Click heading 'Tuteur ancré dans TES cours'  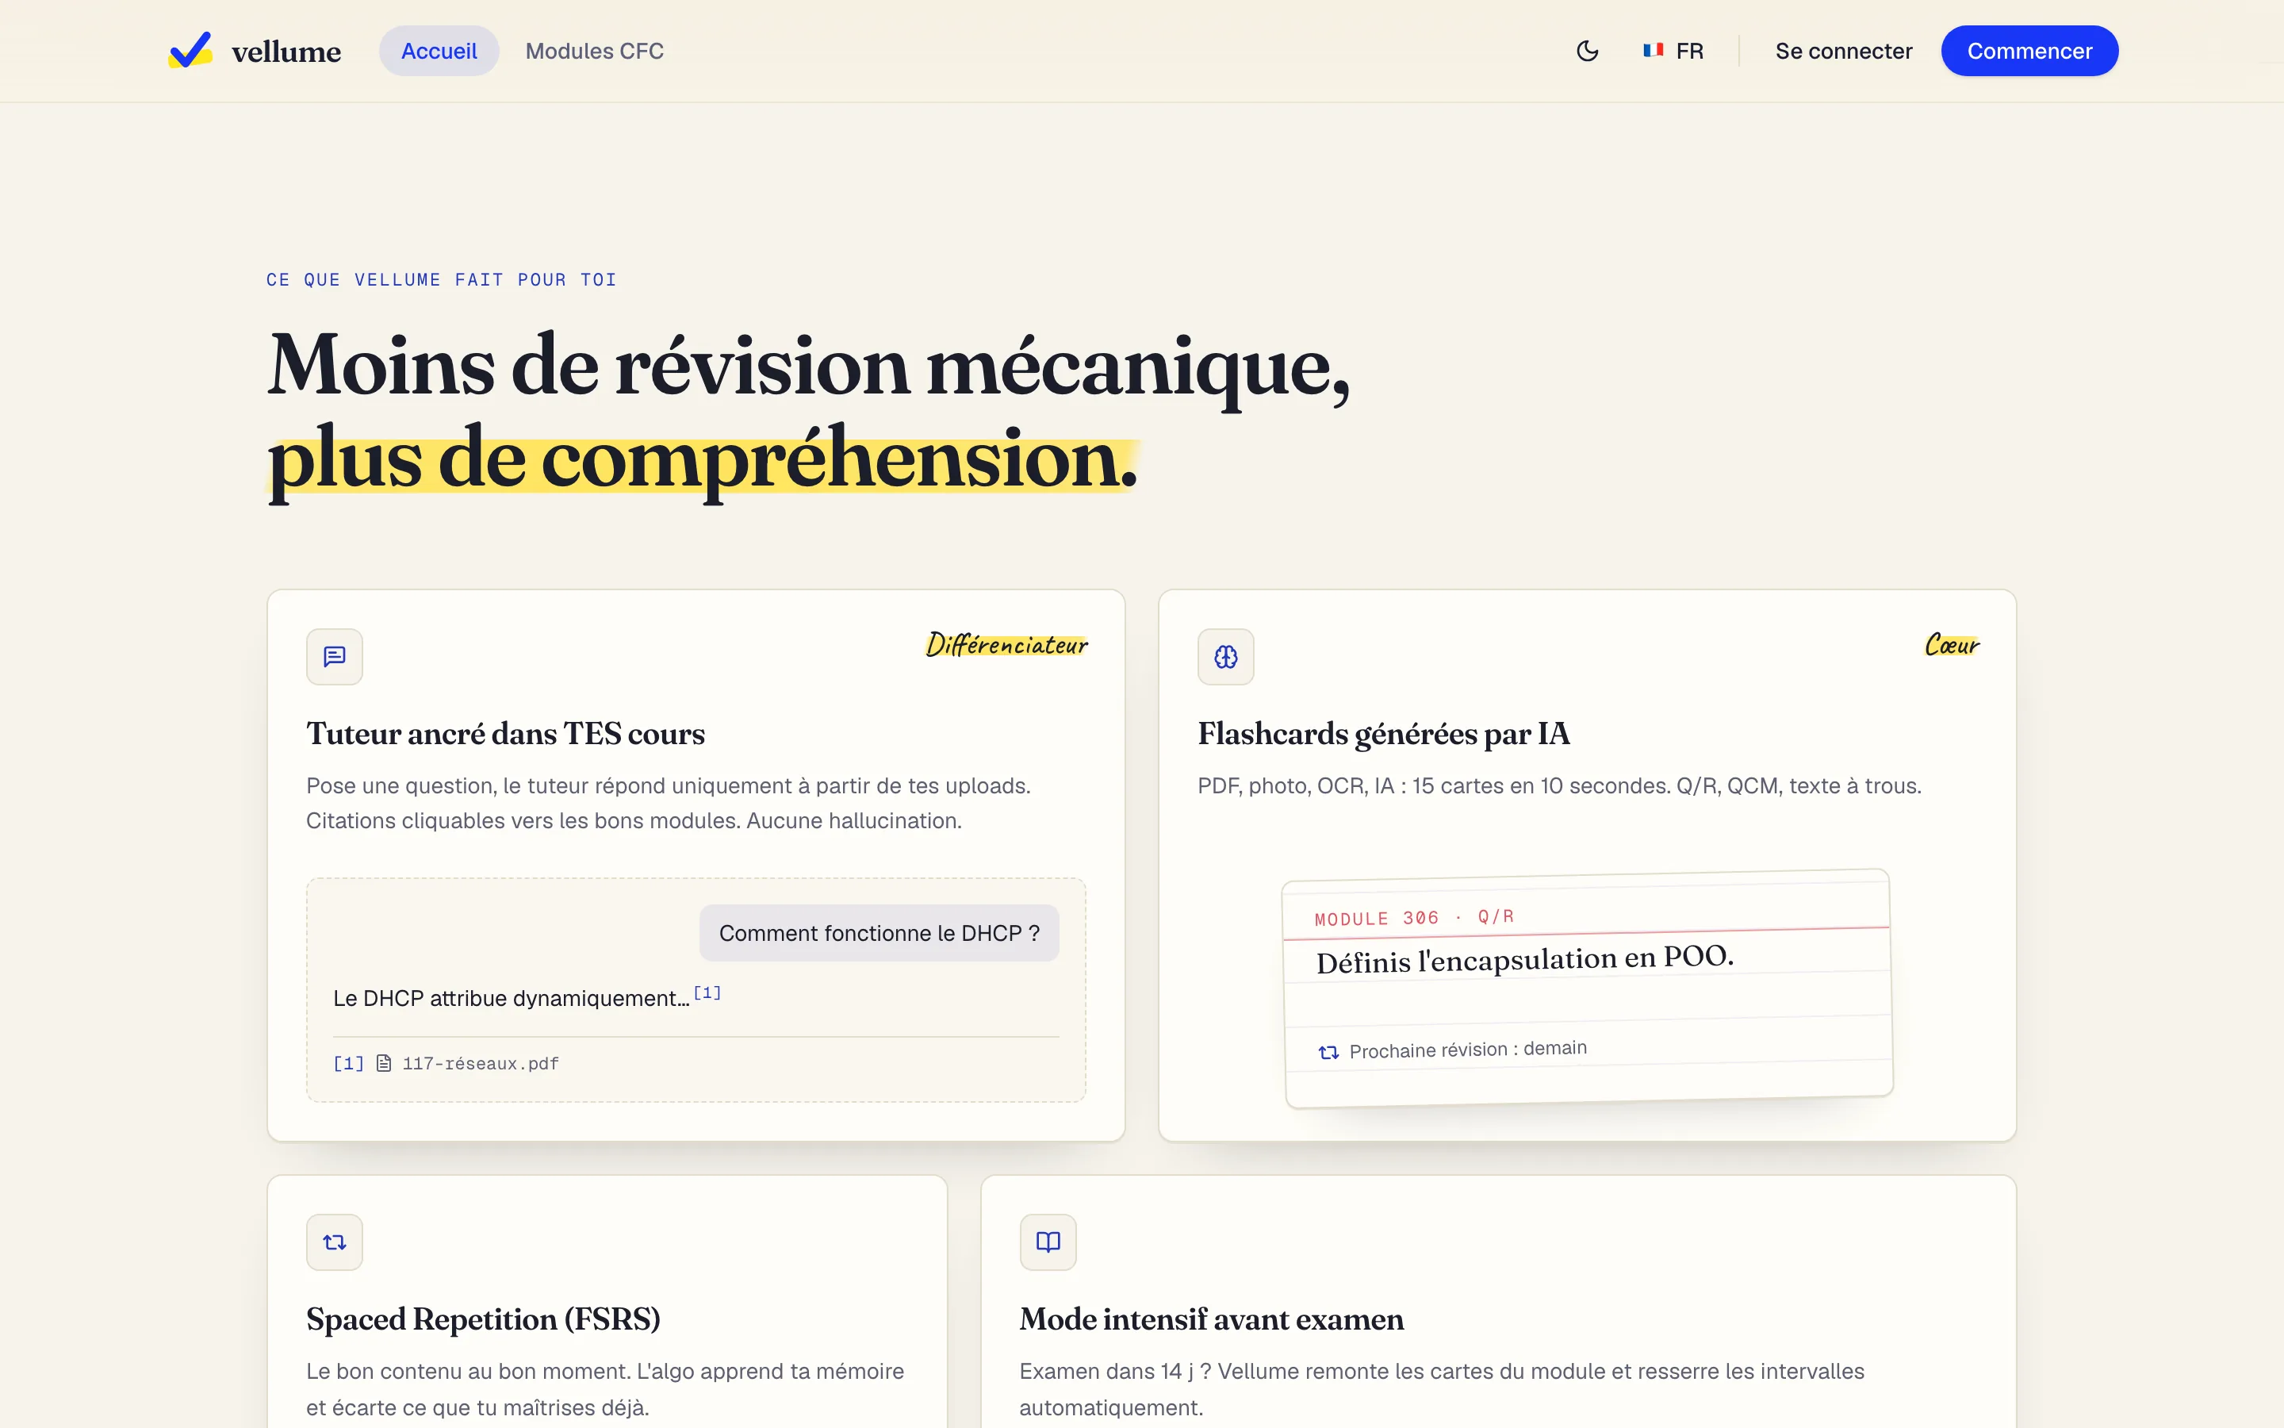[505, 734]
